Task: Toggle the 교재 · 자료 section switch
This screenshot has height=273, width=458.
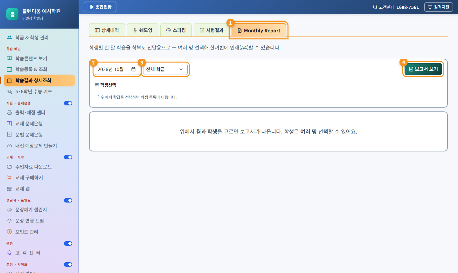Action: point(68,157)
